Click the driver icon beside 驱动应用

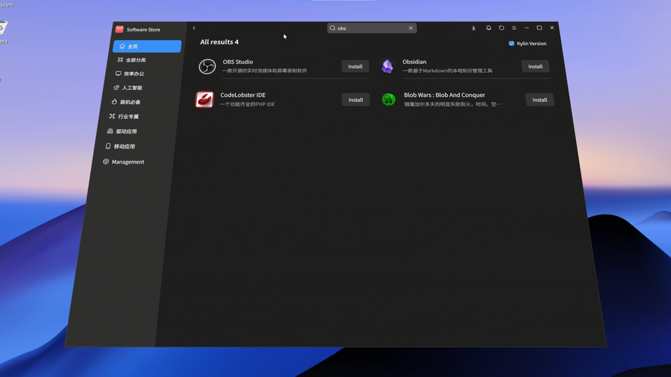coord(110,131)
